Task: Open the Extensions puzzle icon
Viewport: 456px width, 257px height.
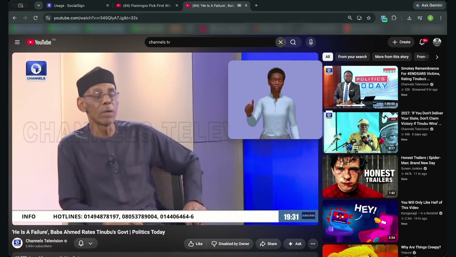Action: [x=394, y=18]
